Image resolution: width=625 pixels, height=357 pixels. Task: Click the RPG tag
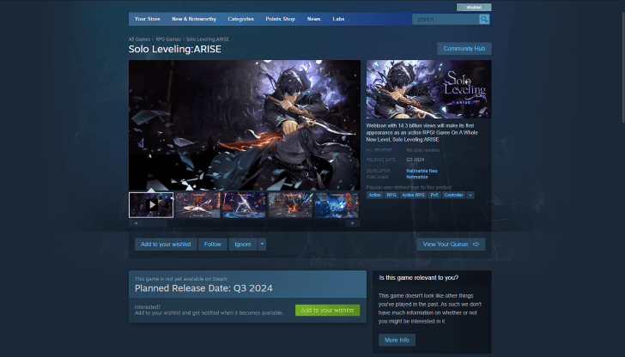pos(391,195)
